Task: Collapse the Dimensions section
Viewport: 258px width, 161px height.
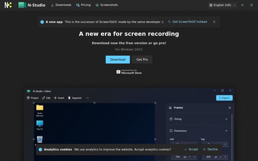Action: pyautogui.click(x=226, y=131)
